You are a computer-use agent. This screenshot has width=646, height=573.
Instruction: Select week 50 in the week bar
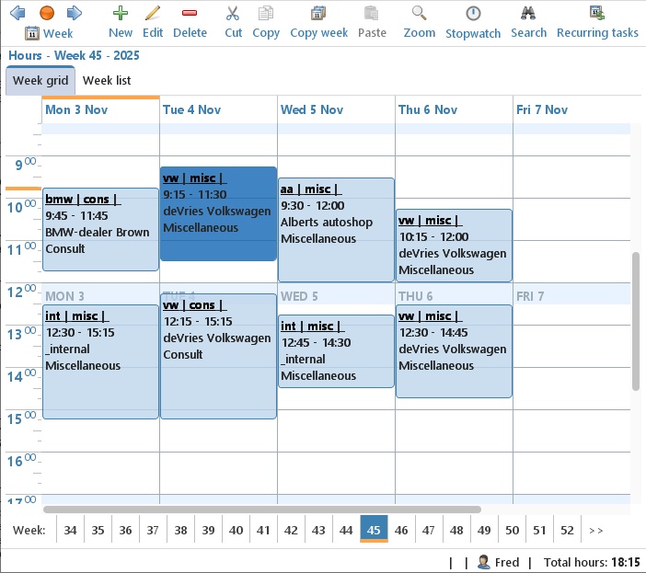tap(512, 530)
